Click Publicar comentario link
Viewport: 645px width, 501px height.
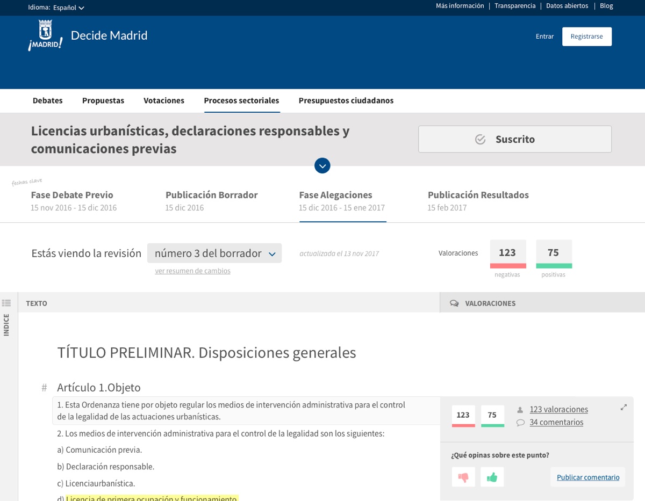(587, 477)
